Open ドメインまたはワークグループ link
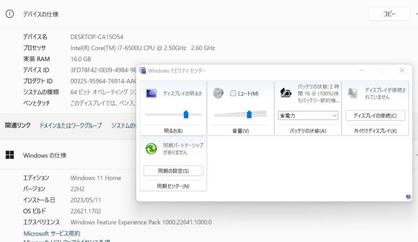418x242 pixels. (71, 126)
